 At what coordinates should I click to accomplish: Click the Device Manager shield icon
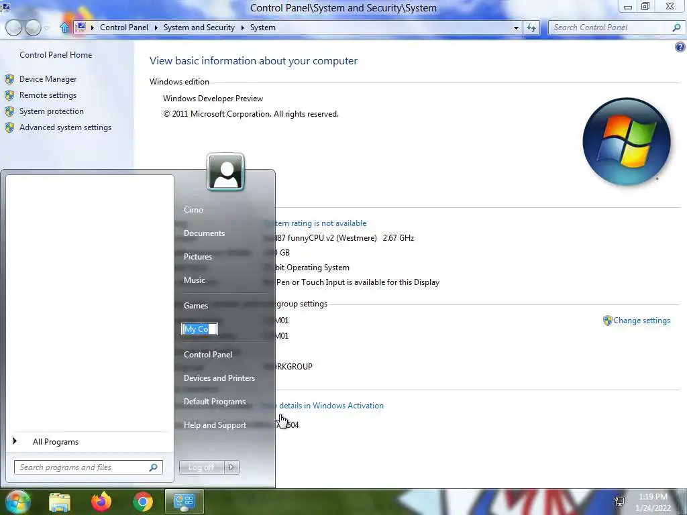9,79
